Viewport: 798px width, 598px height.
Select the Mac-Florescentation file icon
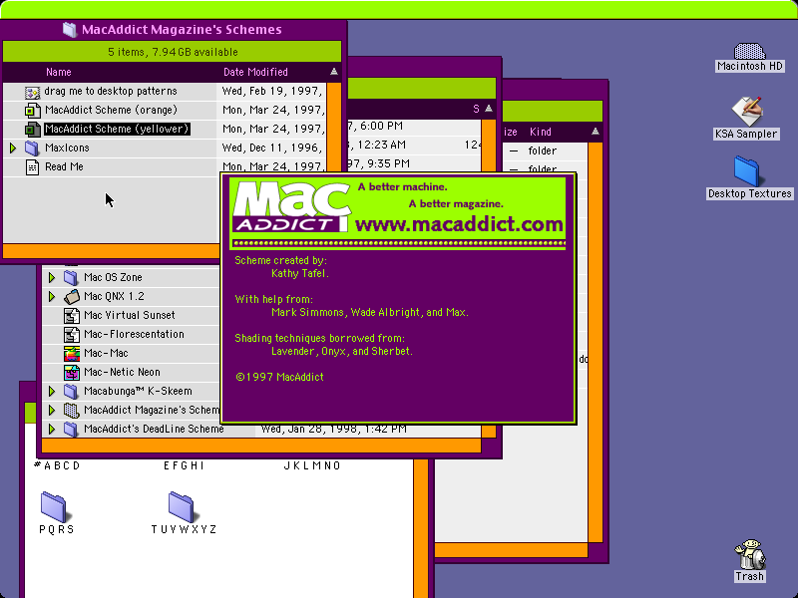point(71,335)
